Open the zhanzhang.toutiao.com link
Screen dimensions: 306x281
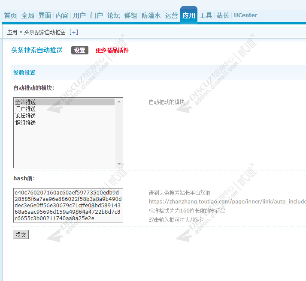point(227,202)
